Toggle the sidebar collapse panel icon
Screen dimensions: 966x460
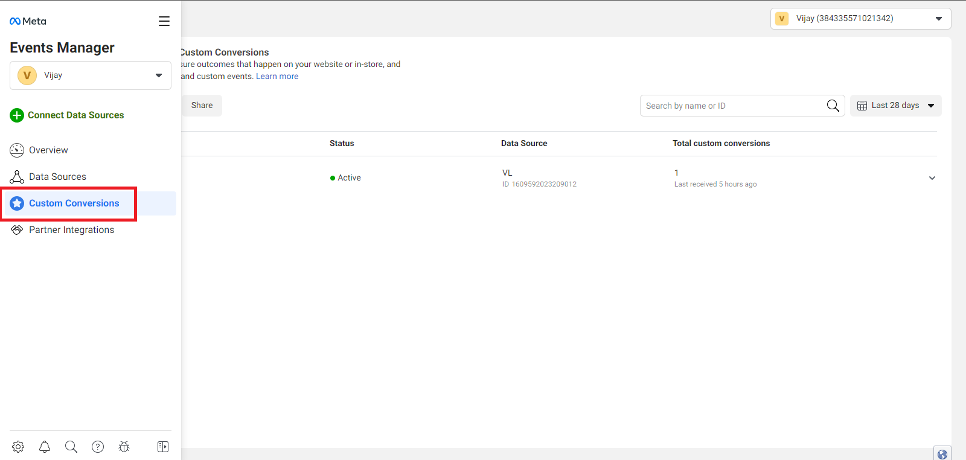(x=163, y=447)
